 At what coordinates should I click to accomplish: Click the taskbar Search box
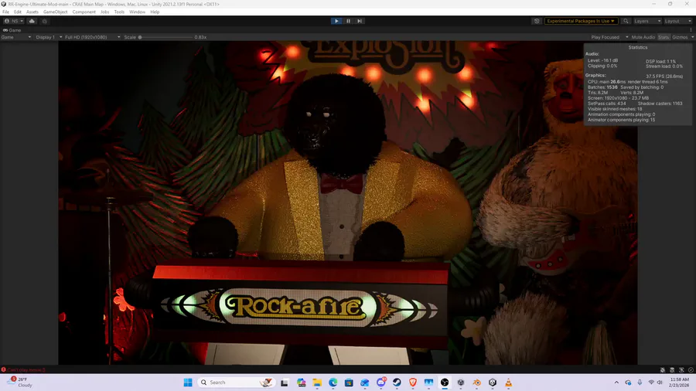click(x=236, y=382)
